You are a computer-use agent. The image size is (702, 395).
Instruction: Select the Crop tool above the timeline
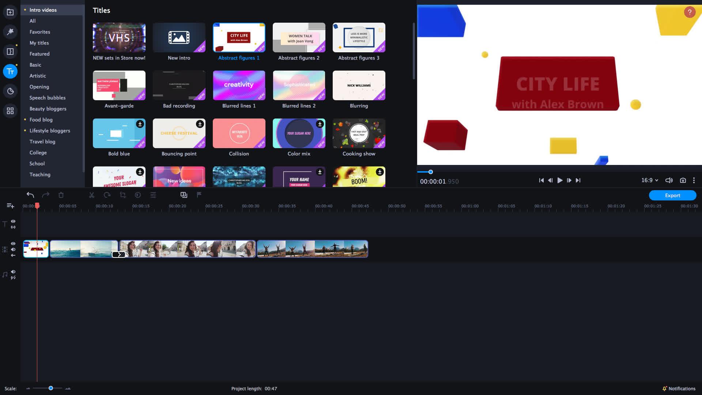pos(122,195)
